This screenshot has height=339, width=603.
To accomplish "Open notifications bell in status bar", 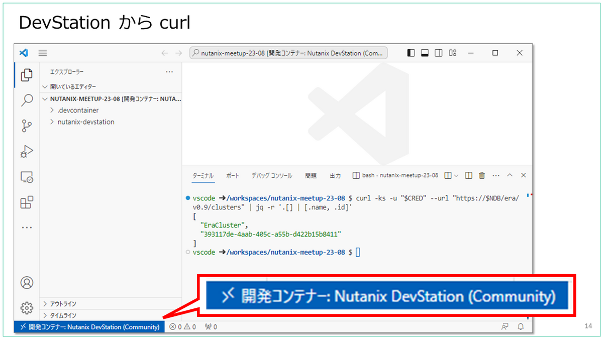I will (521, 327).
